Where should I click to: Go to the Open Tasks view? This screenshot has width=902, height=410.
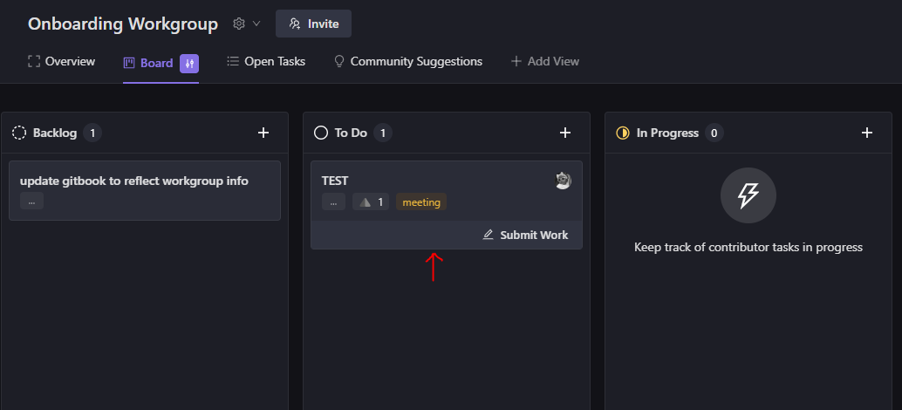tap(266, 62)
